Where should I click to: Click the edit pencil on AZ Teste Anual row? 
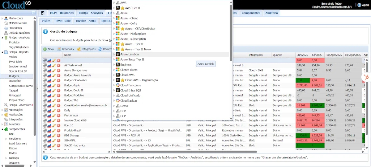[x=54, y=65]
